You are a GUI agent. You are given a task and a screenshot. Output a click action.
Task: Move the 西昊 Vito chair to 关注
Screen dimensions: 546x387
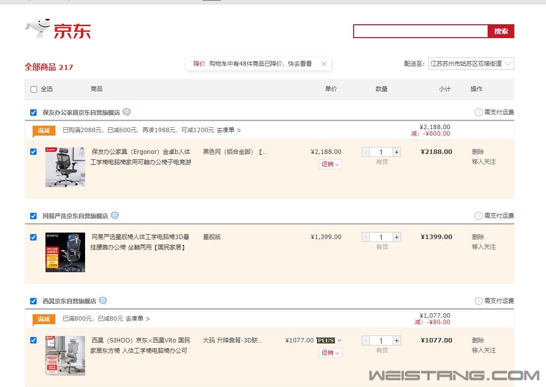click(x=484, y=350)
